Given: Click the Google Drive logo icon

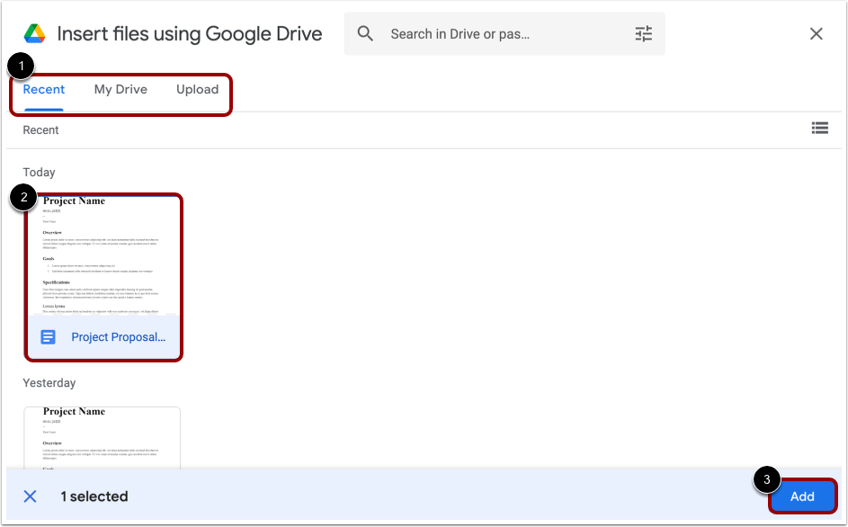Looking at the screenshot, I should tap(34, 33).
